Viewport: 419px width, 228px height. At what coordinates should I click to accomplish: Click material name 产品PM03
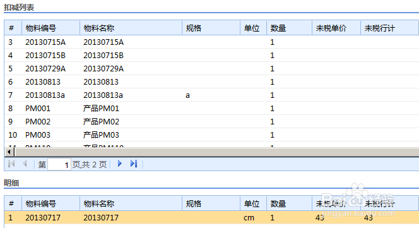[101, 135]
